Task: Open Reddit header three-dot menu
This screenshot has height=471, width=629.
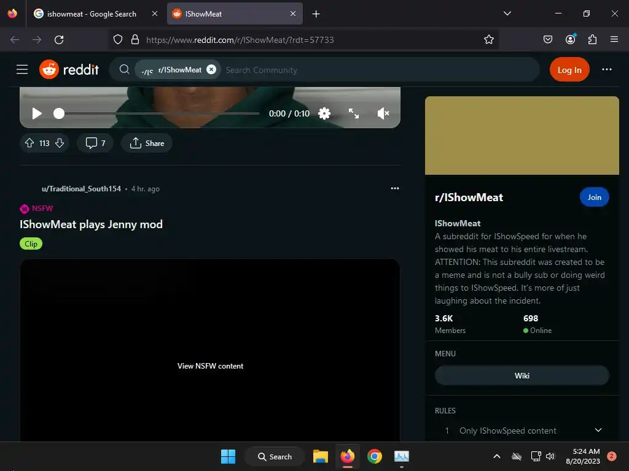Action: pyautogui.click(x=606, y=70)
